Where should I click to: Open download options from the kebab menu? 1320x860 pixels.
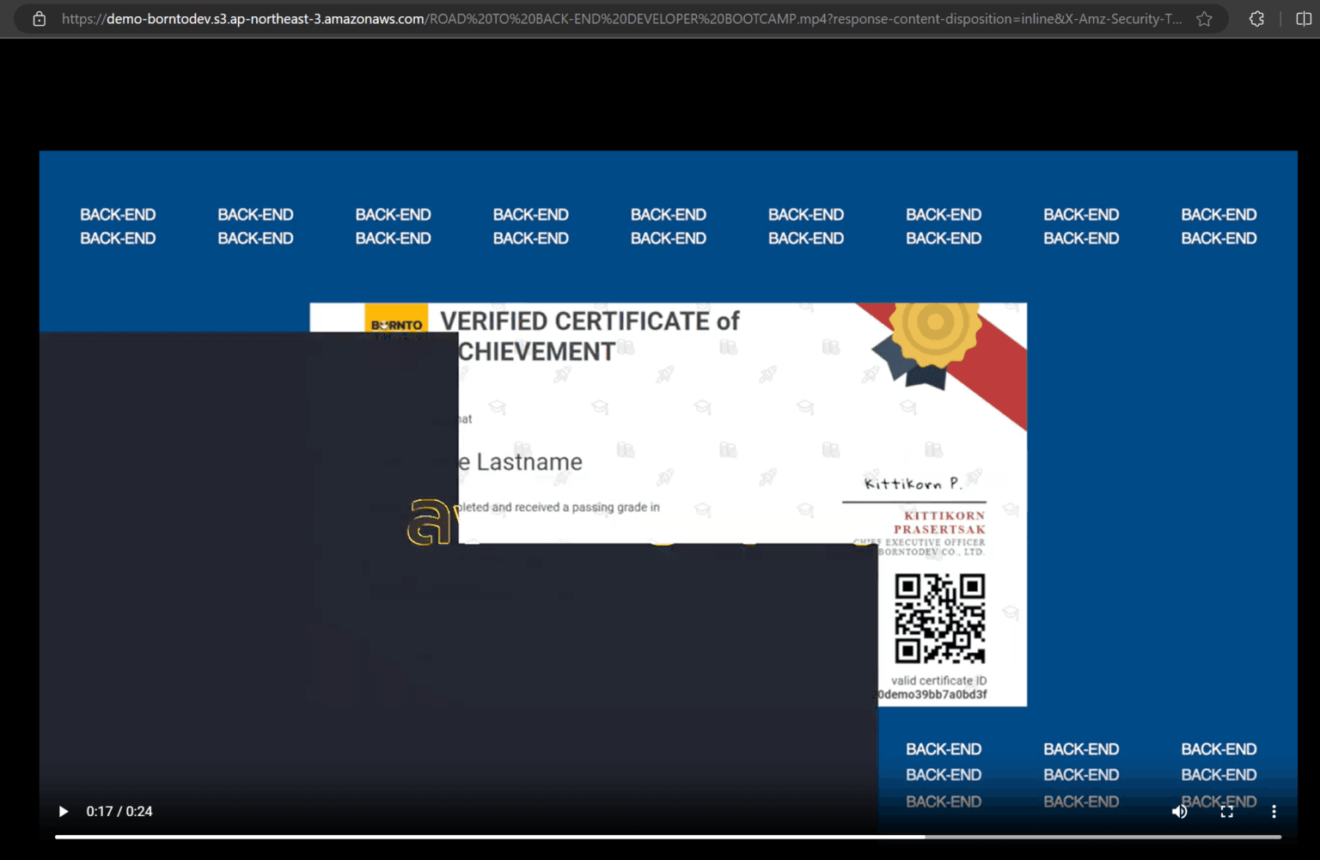pyautogui.click(x=1274, y=811)
